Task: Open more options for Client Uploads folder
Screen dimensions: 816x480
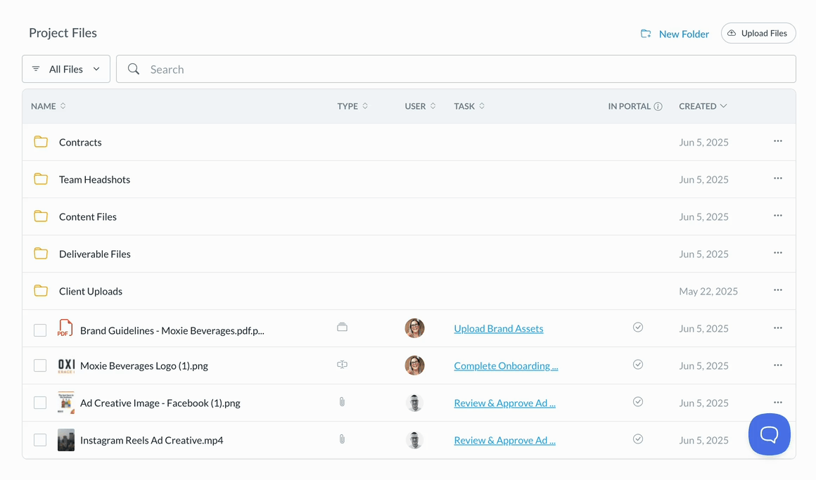Action: click(x=777, y=290)
